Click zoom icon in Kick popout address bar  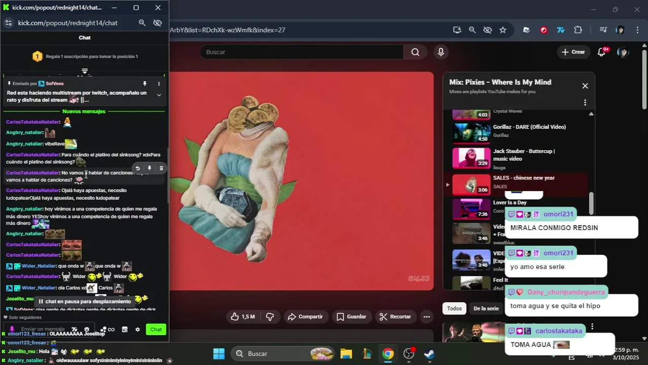pyautogui.click(x=142, y=23)
